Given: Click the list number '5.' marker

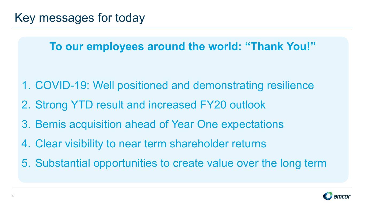Looking at the screenshot, I should point(26,163).
